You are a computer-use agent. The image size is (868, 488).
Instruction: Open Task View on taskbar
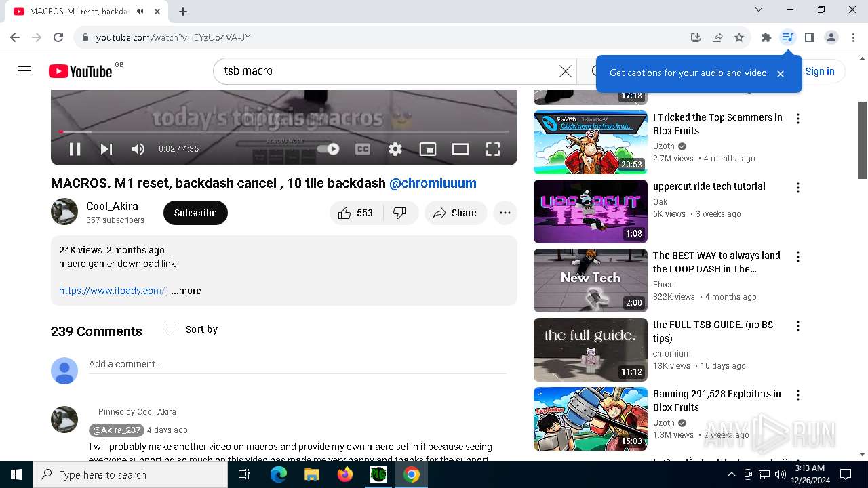coord(244,474)
